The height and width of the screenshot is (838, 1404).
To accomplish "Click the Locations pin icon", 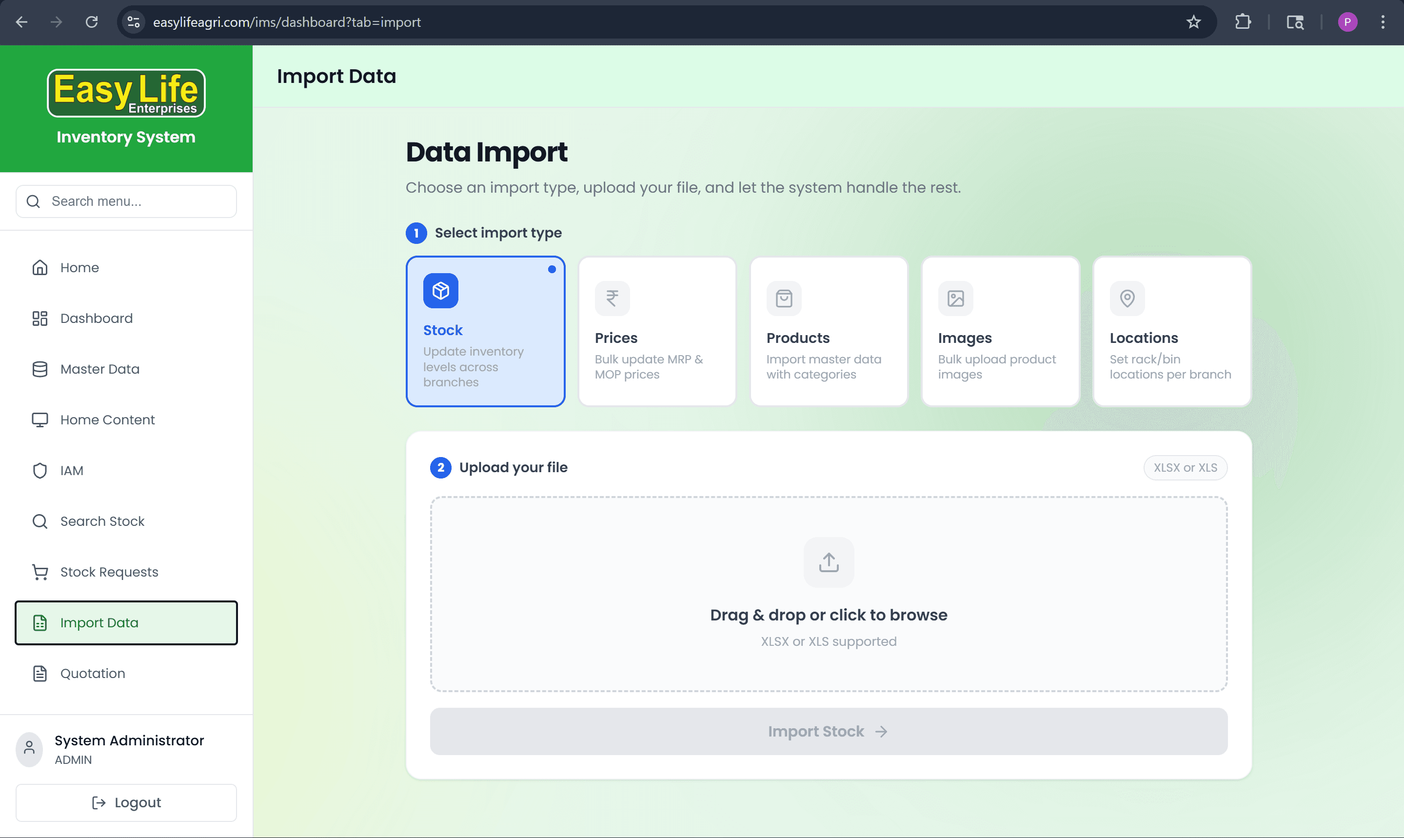I will (x=1127, y=298).
